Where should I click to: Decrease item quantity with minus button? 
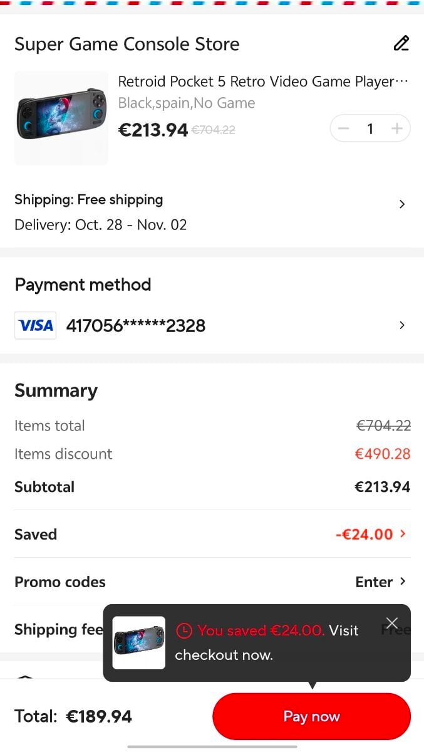tap(343, 129)
